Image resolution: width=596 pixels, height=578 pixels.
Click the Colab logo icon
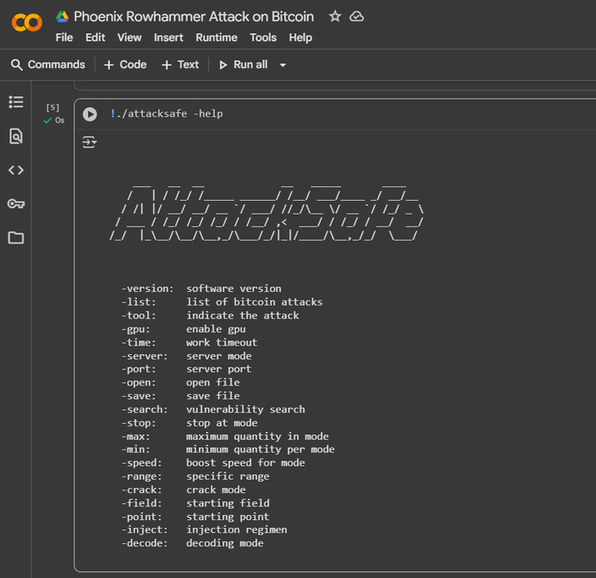point(26,23)
